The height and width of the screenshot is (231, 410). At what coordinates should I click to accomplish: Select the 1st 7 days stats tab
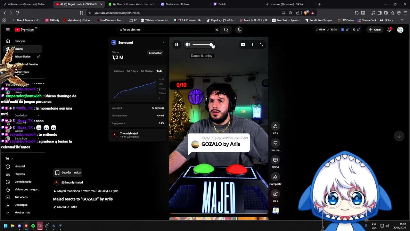pyautogui.click(x=132, y=71)
